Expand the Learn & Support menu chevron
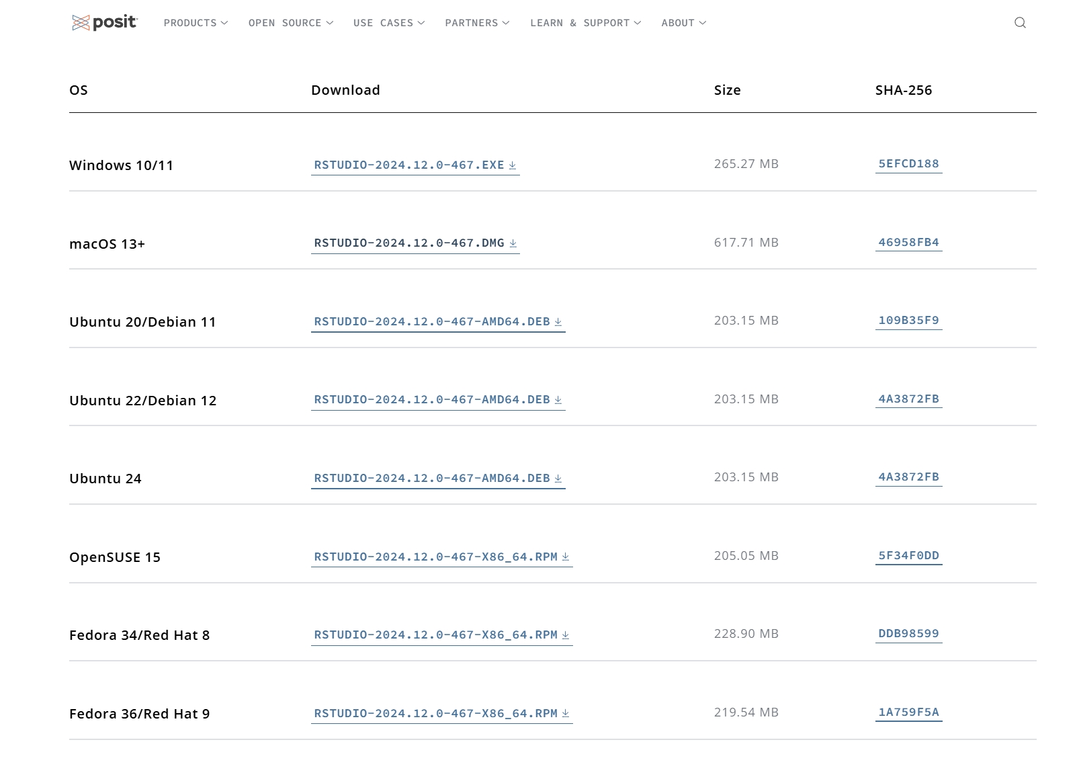This screenshot has height=777, width=1079. point(638,23)
